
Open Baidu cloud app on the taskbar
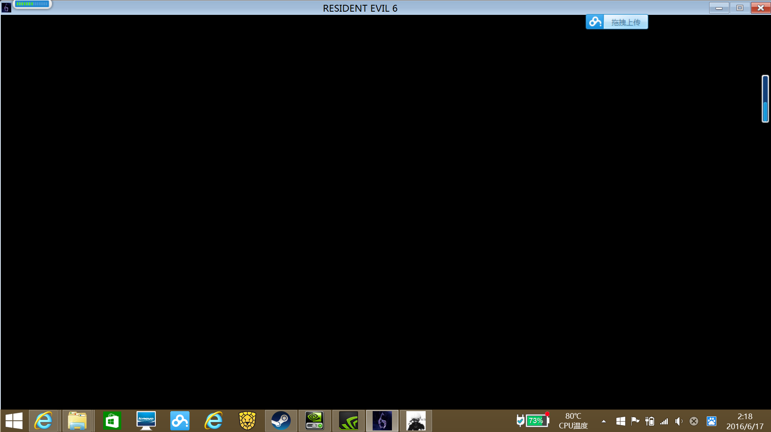[x=179, y=421]
